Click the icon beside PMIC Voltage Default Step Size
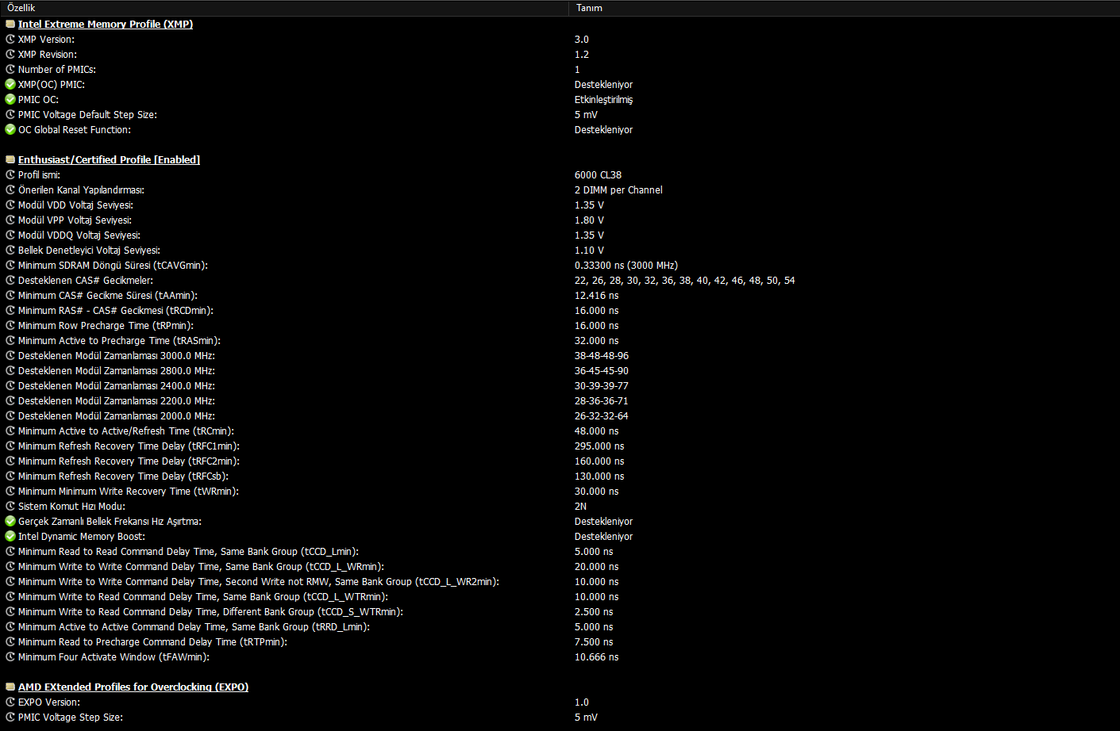 tap(10, 115)
